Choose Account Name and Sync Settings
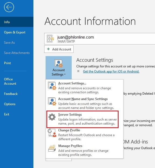 tap(84, 103)
